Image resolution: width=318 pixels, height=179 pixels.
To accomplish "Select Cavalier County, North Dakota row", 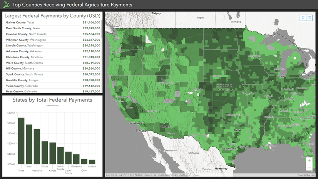I will pyautogui.click(x=52, y=34).
